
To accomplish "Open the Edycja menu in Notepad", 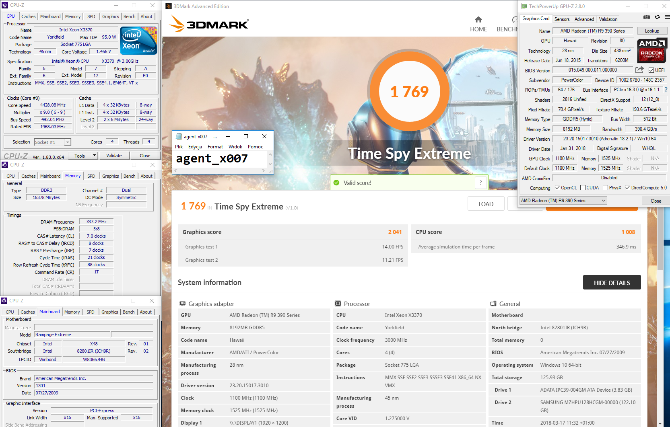I will click(x=195, y=147).
